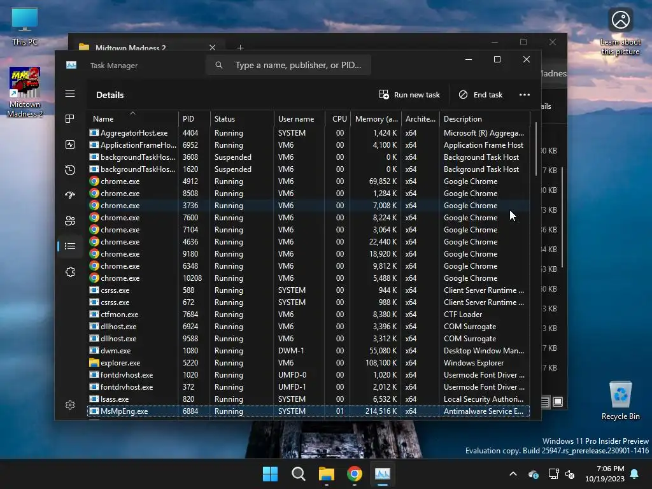
Task: Select the AggregatorHost.exe process row
Action: (x=308, y=133)
